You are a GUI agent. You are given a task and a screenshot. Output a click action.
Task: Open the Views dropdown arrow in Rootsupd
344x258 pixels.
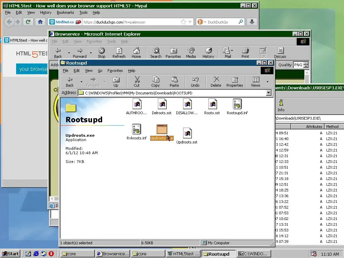tap(267, 82)
